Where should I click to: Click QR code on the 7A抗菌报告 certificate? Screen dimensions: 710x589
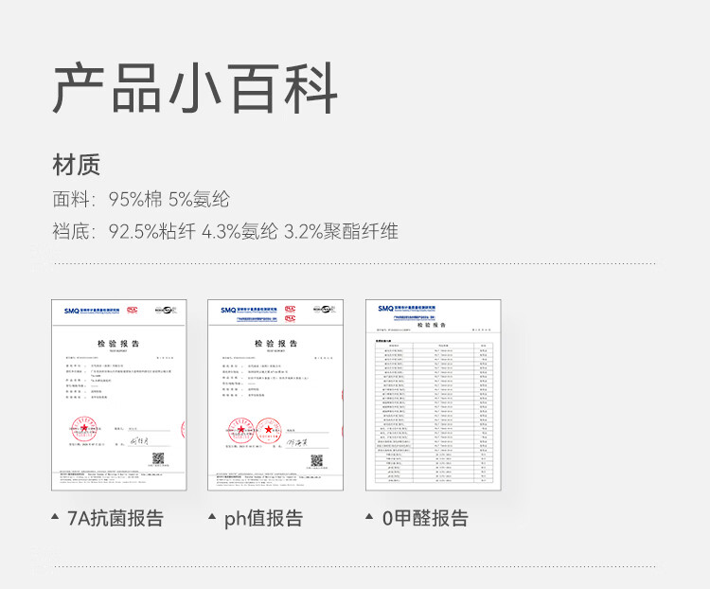coord(158,458)
